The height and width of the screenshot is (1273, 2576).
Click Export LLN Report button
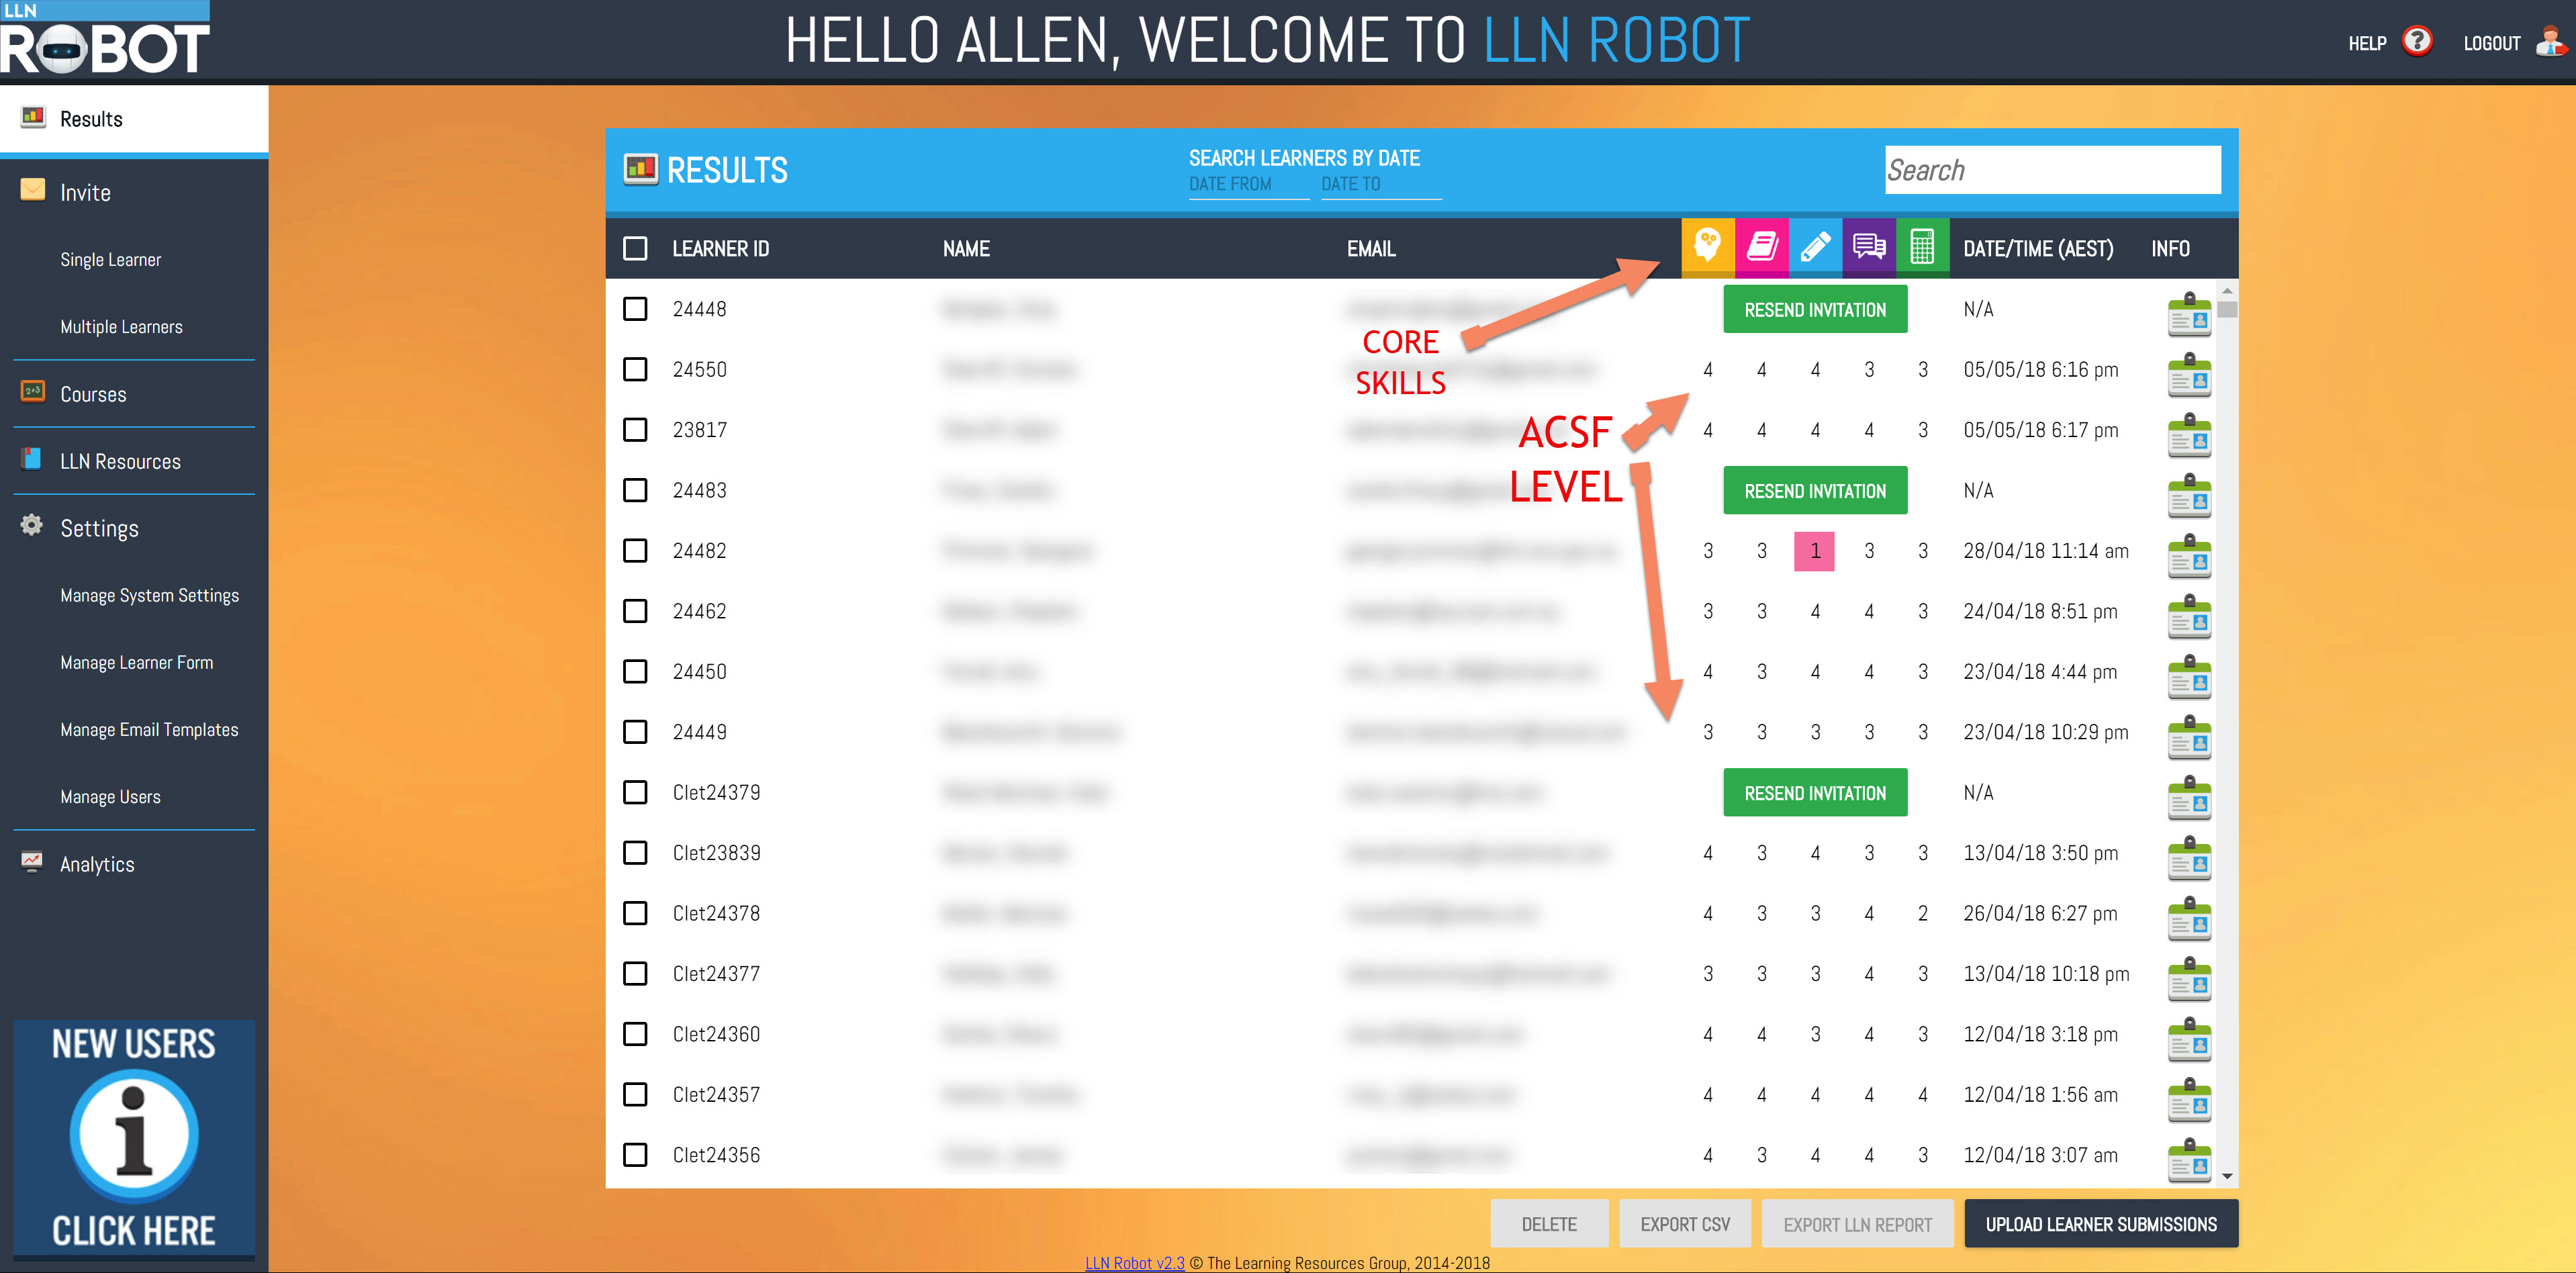[x=1858, y=1224]
